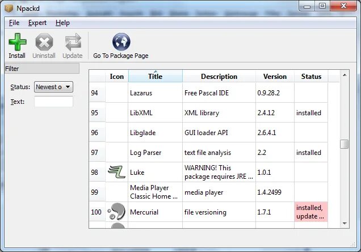This screenshot has width=361, height=252.
Task: Click the scrollbar up arrow
Action: (x=345, y=75)
